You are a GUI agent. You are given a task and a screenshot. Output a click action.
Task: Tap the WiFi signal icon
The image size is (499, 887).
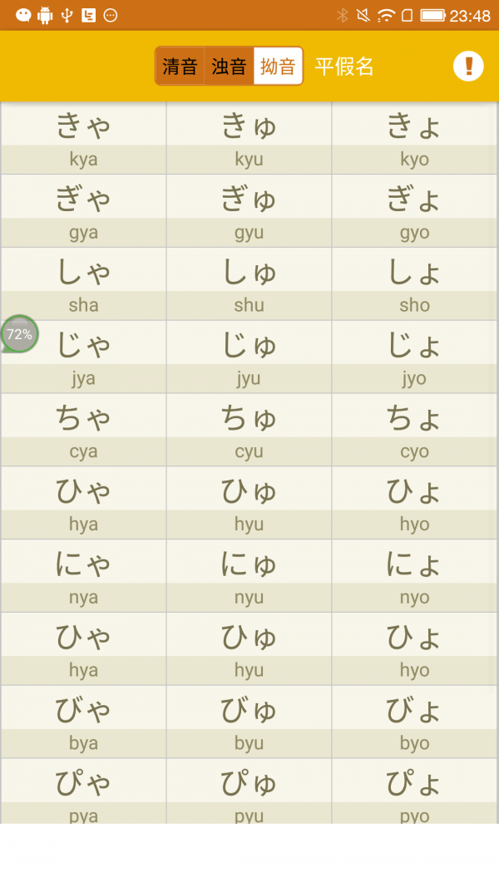click(386, 15)
